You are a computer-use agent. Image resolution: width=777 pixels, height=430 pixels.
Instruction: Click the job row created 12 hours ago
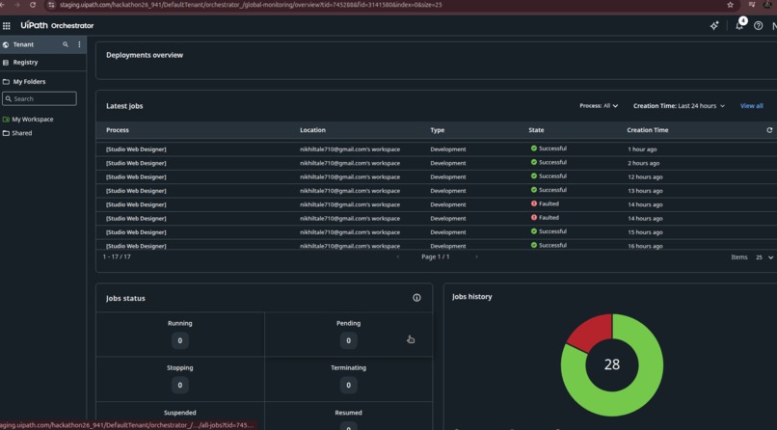436,176
